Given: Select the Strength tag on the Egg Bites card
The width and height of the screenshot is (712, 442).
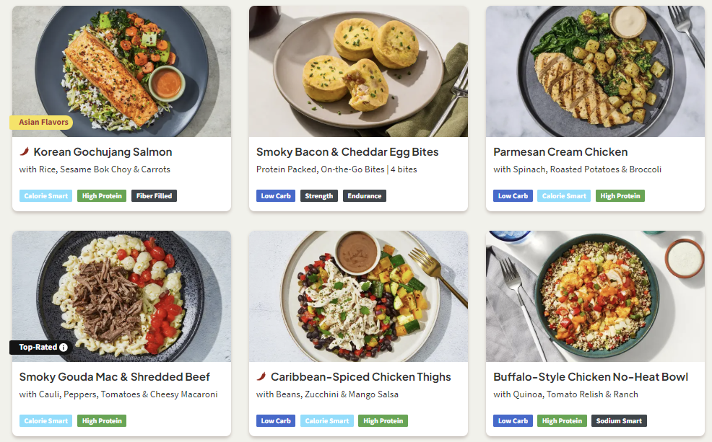Looking at the screenshot, I should (x=318, y=196).
